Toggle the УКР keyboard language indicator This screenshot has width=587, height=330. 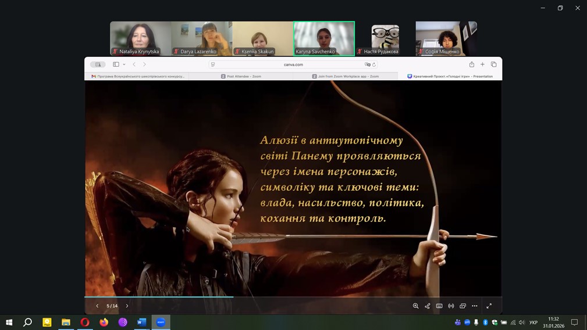coord(533,322)
